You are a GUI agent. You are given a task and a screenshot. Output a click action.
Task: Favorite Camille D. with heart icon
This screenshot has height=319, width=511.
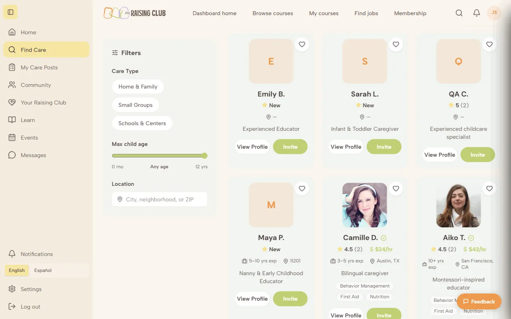396,188
